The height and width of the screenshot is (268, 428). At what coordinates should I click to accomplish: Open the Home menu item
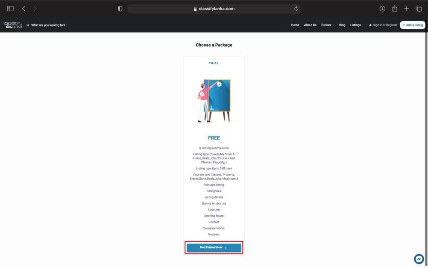(x=295, y=25)
